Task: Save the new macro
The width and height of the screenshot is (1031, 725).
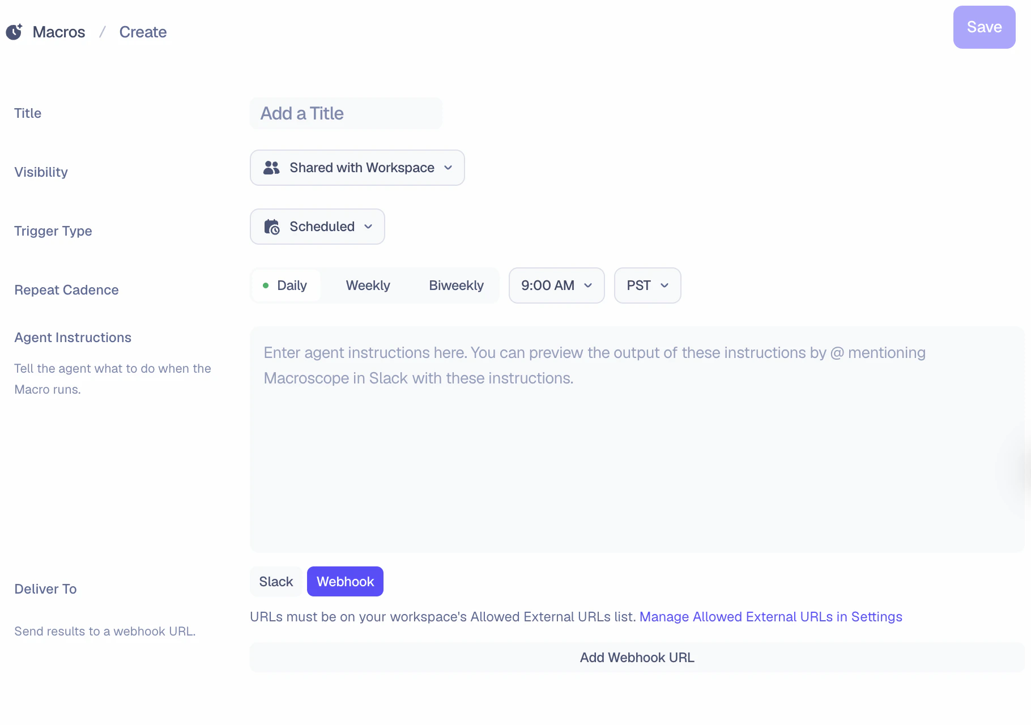Action: [985, 27]
